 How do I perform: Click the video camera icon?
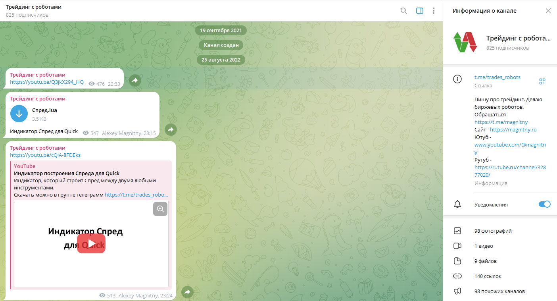coord(457,246)
